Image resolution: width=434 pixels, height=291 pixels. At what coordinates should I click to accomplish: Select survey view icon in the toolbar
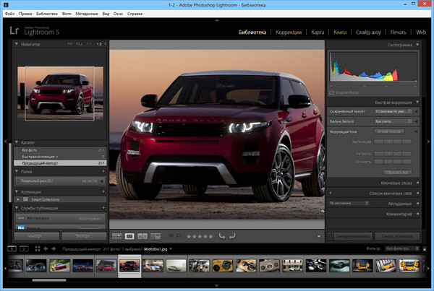coord(155,236)
